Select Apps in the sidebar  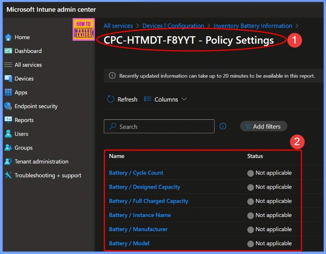(x=21, y=93)
